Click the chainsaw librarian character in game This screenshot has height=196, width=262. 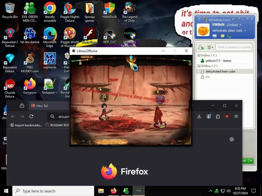pyautogui.click(x=105, y=111)
